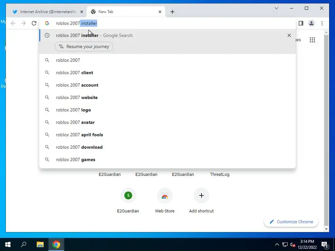Open the green S E2Guardian shortcut
335x251 pixels.
coord(128,195)
